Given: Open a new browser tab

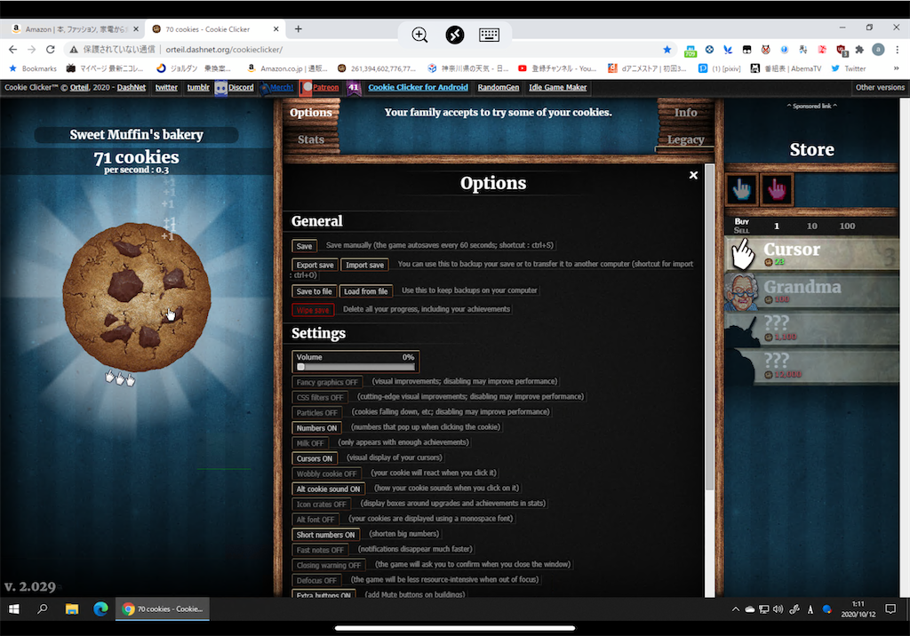Looking at the screenshot, I should 299,28.
